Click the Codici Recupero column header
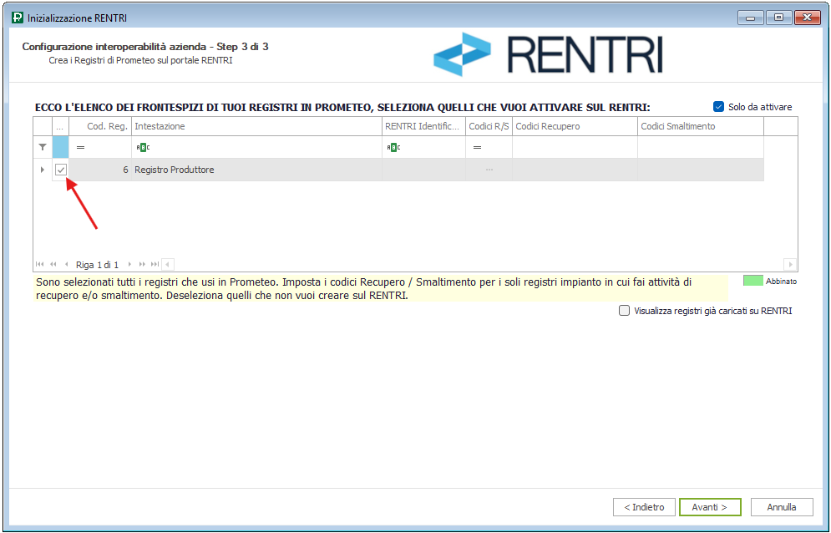 pos(574,126)
